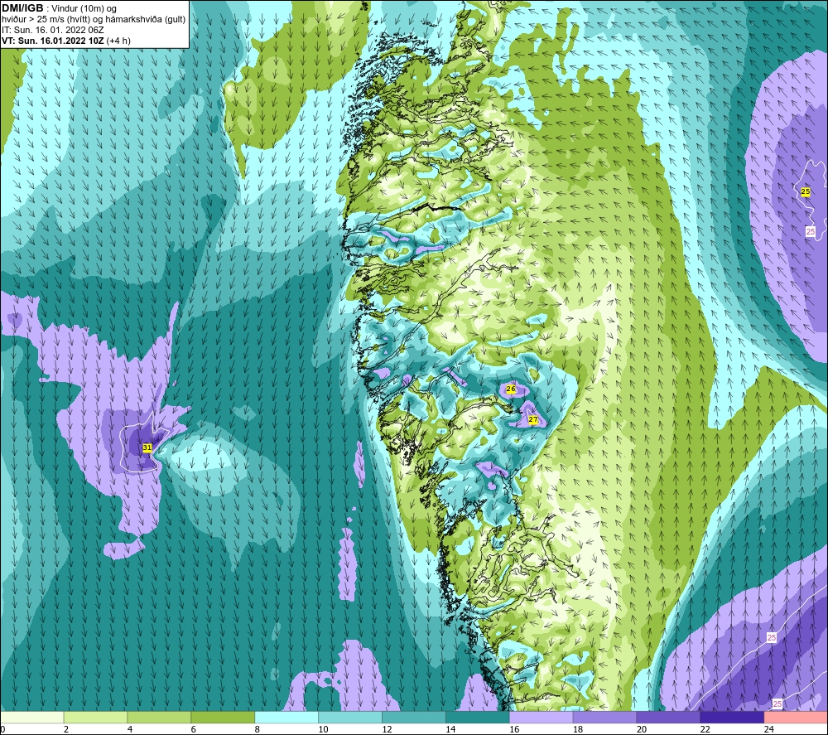This screenshot has height=735, width=828.
Task: Click the scale label 0
Action: coord(3,729)
